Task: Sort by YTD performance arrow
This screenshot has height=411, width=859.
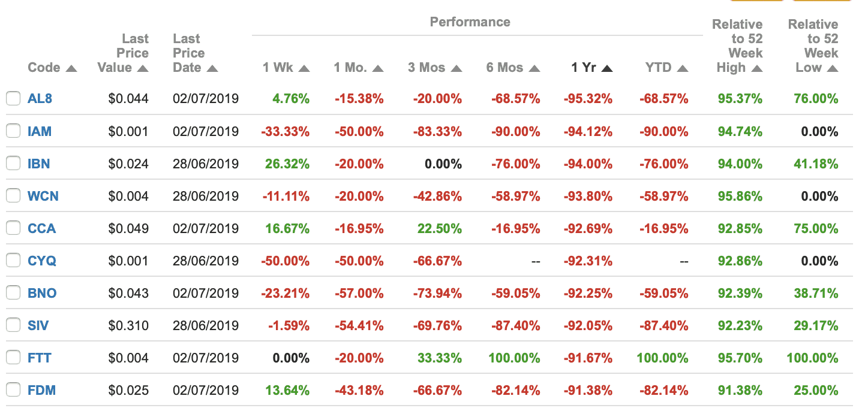Action: point(683,69)
